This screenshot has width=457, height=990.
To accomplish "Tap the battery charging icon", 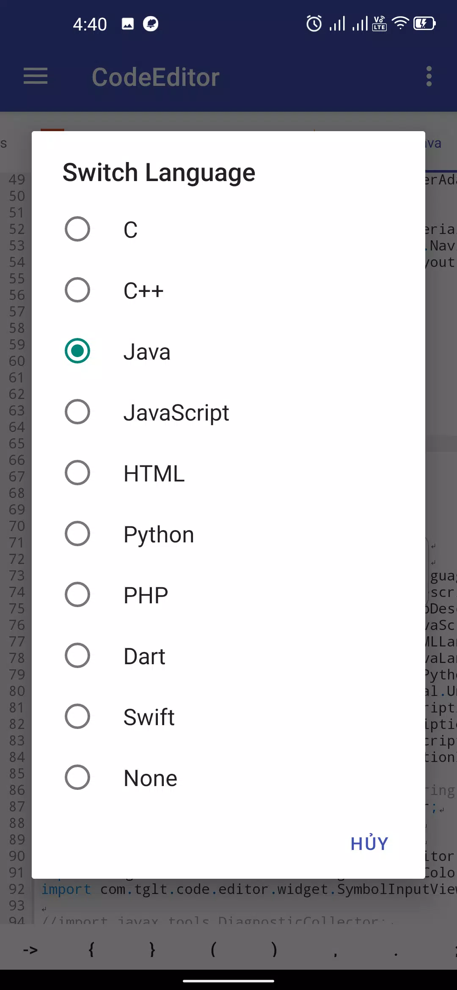I will point(424,23).
